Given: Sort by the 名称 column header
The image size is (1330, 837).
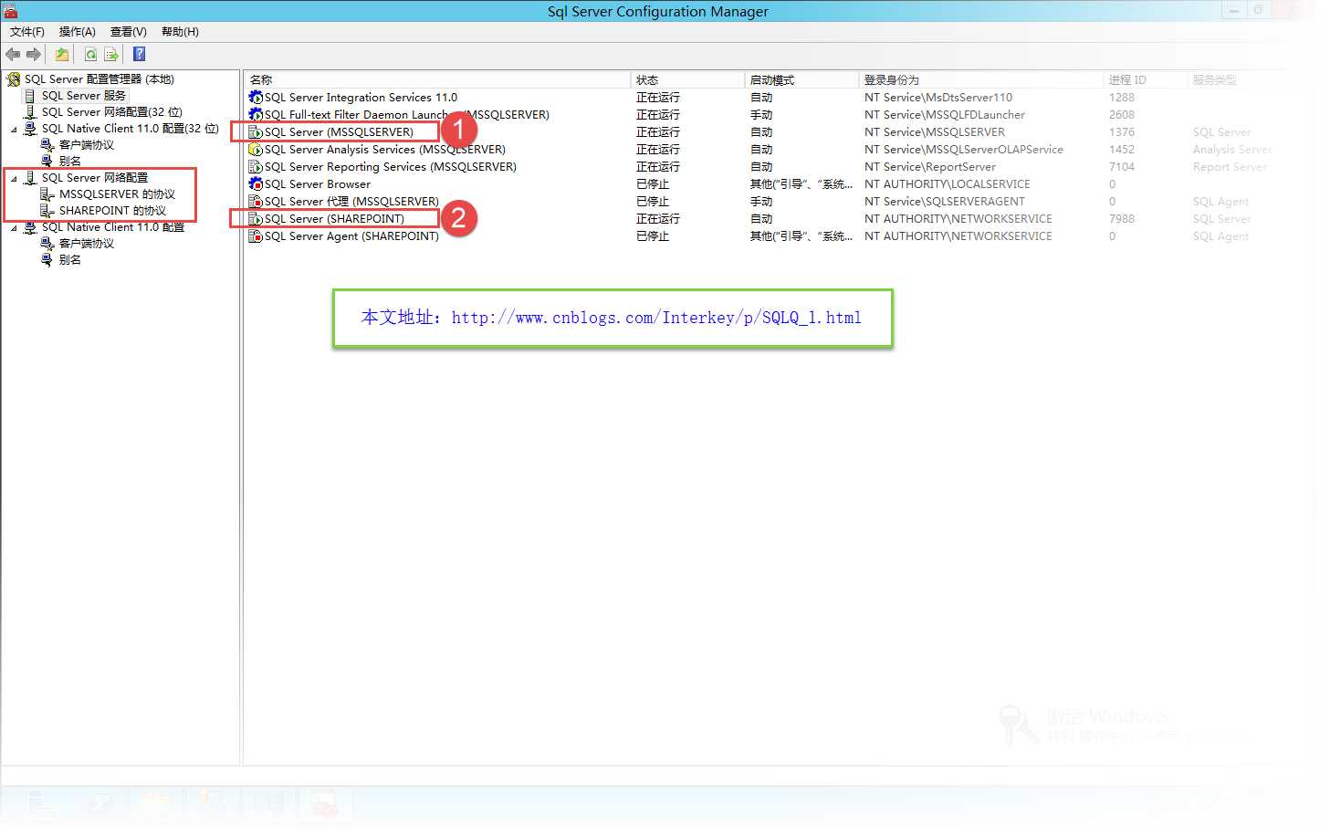Looking at the screenshot, I should point(437,80).
